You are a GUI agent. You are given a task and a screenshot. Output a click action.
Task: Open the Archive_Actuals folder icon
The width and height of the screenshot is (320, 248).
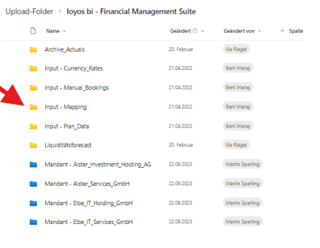(33, 50)
